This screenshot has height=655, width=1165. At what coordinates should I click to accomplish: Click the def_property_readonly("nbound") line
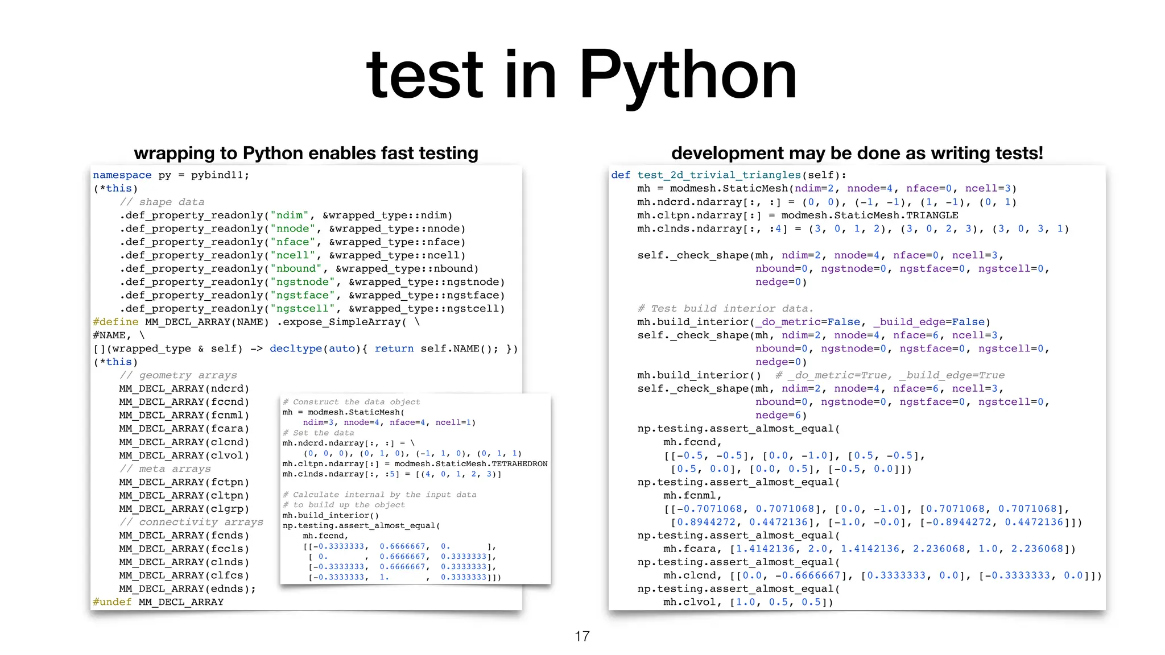(299, 269)
